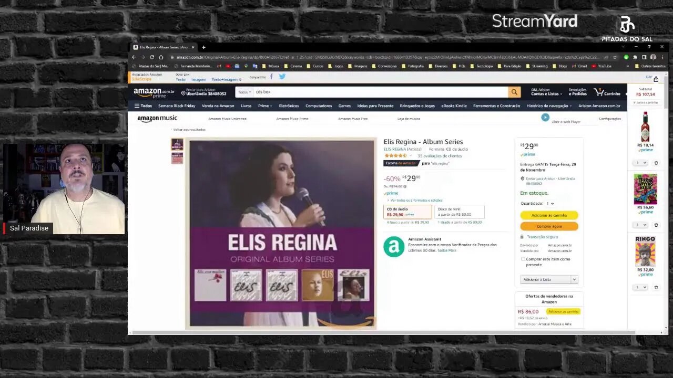Click the star rating of the album
673x378 pixels.
396,156
